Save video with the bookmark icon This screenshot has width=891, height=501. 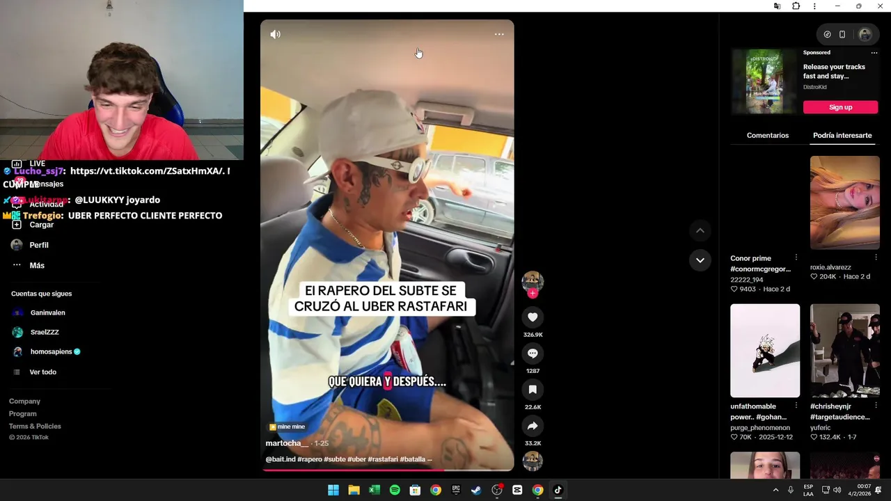pos(533,390)
